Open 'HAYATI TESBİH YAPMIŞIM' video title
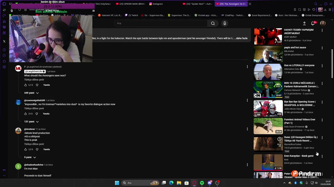The width and height of the screenshot is (334, 187). tap(299, 31)
